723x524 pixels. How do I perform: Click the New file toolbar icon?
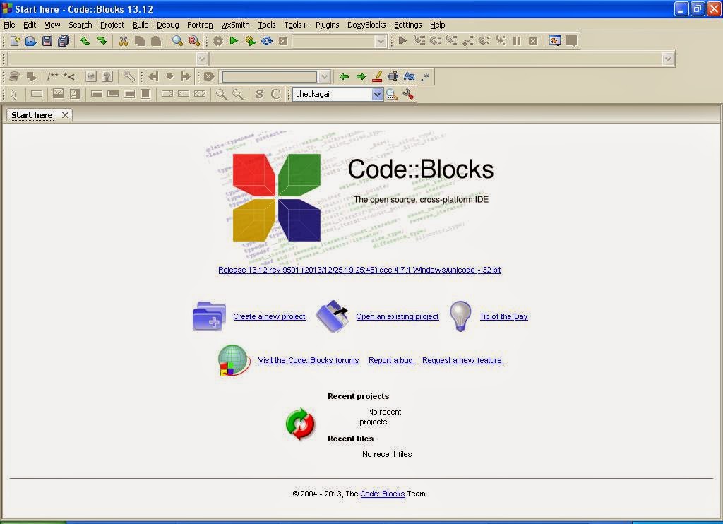(15, 41)
